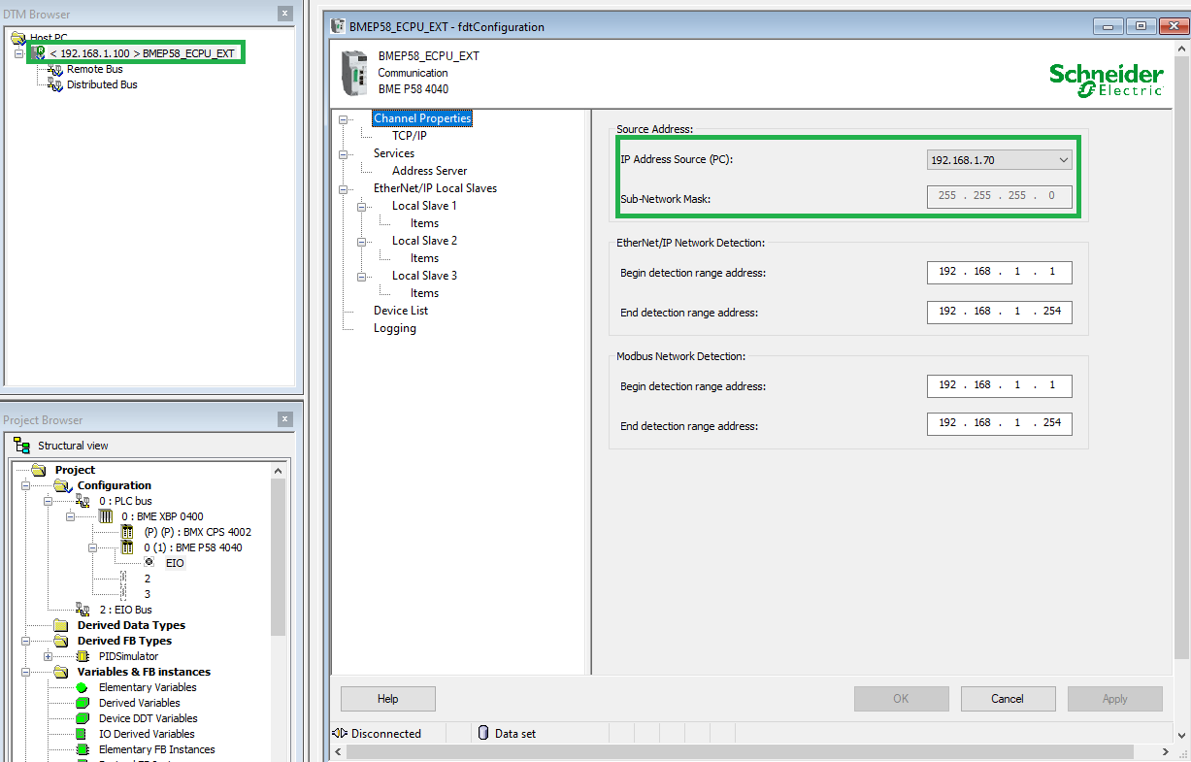Expand the PIDSimulator node
The image size is (1191, 762).
[x=48, y=657]
